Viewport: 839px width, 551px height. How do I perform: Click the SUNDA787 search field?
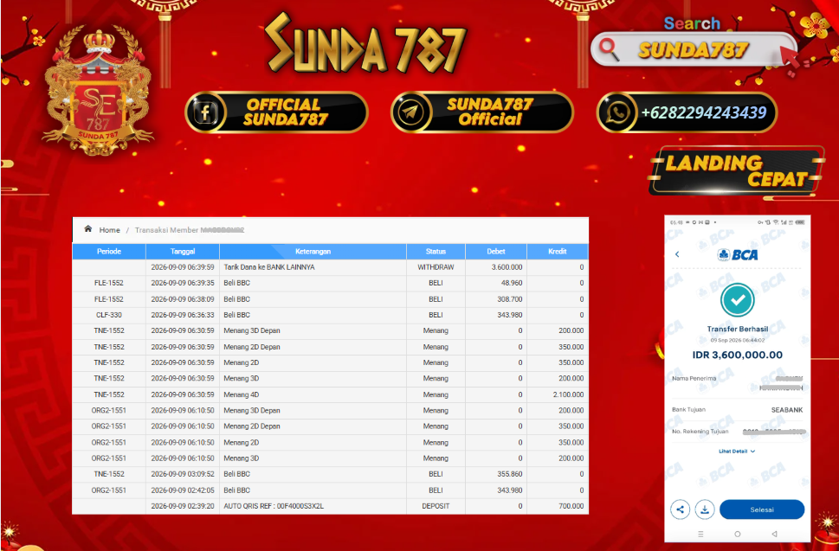click(694, 49)
